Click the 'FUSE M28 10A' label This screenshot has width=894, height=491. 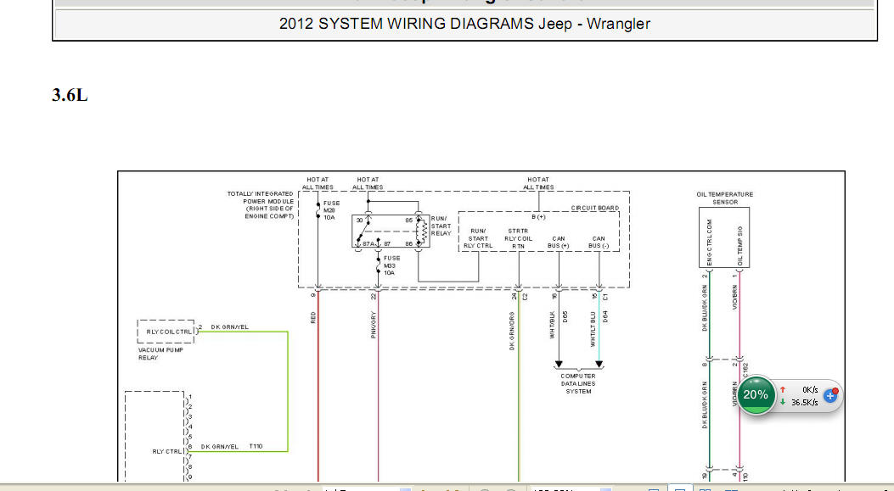331,210
